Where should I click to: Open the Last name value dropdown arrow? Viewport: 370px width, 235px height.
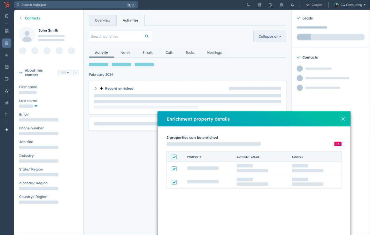pos(36,106)
